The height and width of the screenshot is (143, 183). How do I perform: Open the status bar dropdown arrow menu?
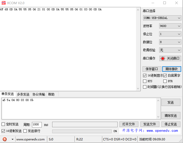click(x=12, y=139)
